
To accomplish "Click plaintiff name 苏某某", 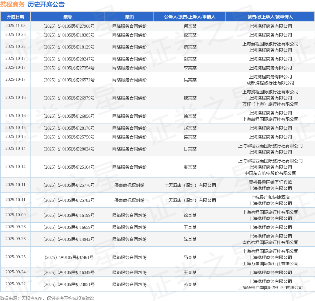I will (190, 284).
